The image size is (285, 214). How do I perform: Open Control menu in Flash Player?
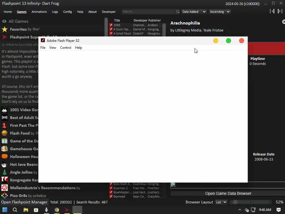[x=66, y=48]
